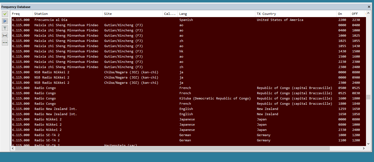Click the On time column header
374x162 pixels.
pyautogui.click(x=343, y=14)
